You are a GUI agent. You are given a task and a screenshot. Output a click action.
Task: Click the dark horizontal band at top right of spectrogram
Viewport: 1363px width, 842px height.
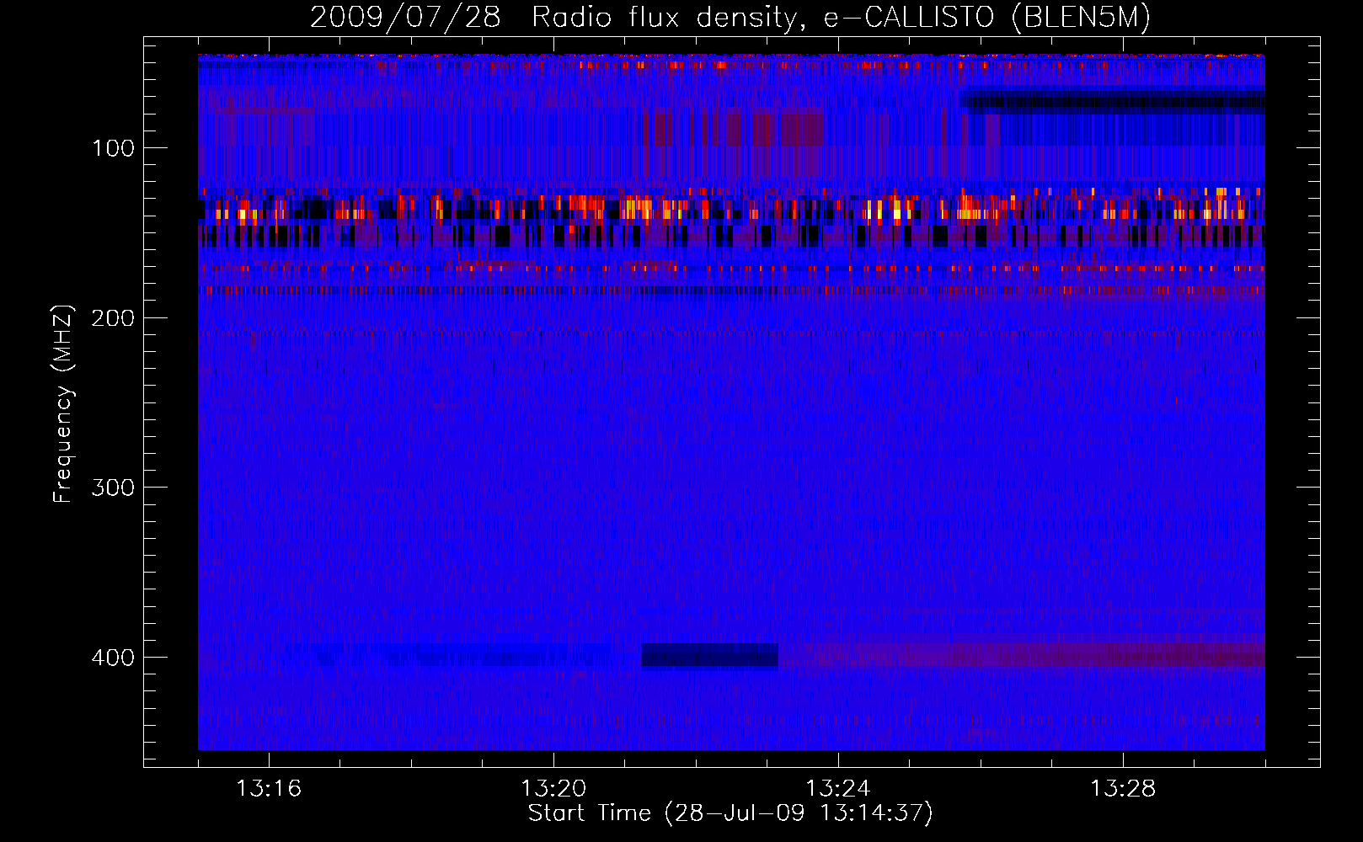pos(1113,102)
